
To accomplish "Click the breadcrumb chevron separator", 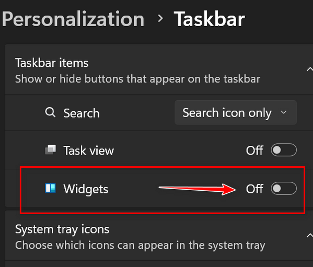I will [160, 19].
